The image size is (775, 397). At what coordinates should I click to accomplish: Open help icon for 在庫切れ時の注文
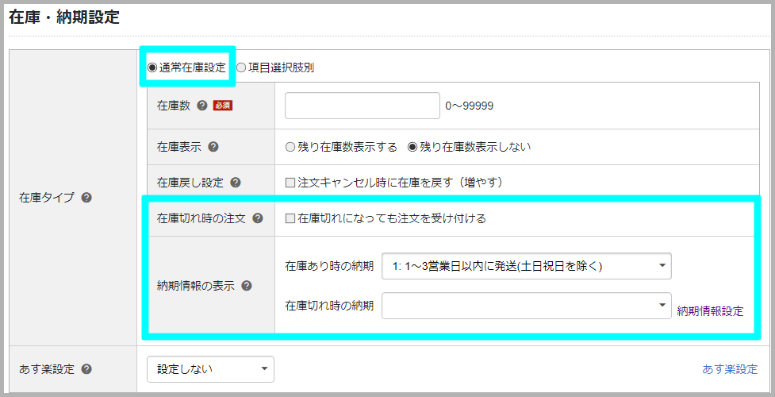[258, 218]
